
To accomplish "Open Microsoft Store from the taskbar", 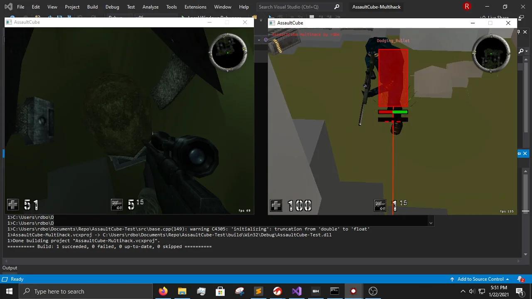I will coord(220,291).
